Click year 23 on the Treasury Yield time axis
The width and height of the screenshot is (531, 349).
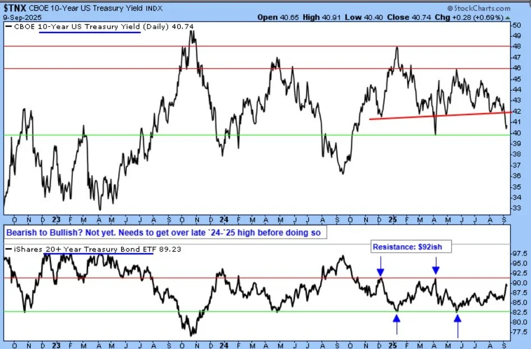(x=56, y=220)
